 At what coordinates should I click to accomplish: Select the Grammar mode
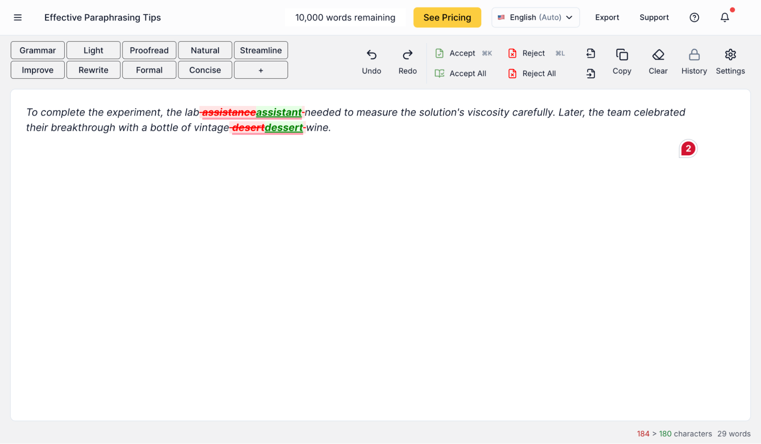(38, 50)
